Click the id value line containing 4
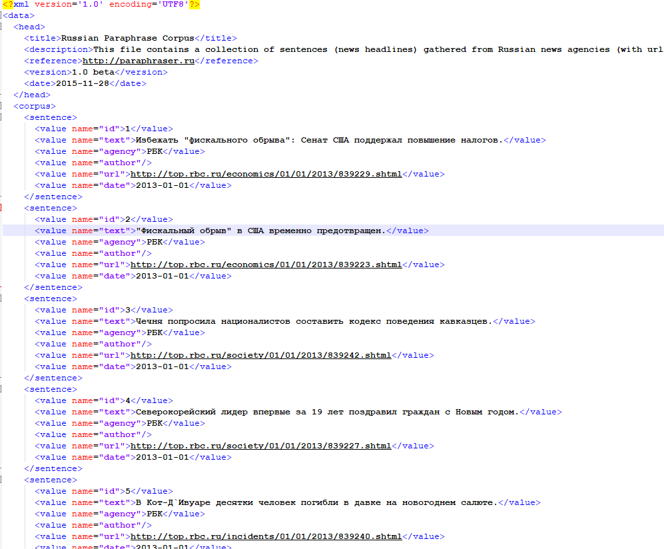The width and height of the screenshot is (664, 549). click(x=104, y=400)
